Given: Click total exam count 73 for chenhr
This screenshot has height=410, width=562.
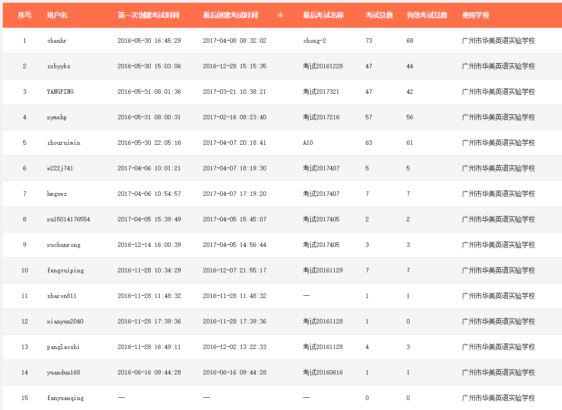Looking at the screenshot, I should (369, 41).
